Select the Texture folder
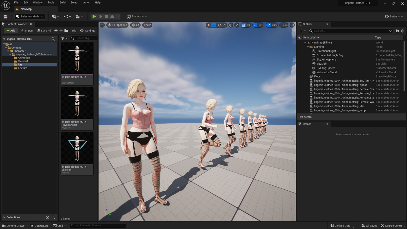The width and height of the screenshot is (407, 229). pos(23,68)
